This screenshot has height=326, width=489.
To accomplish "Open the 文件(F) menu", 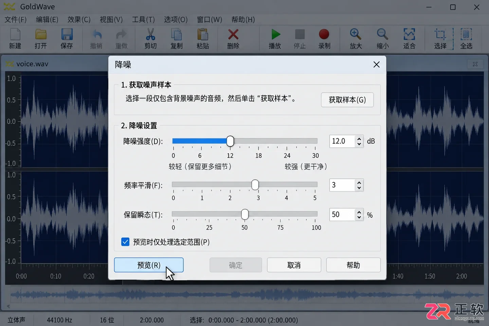I will 15,19.
